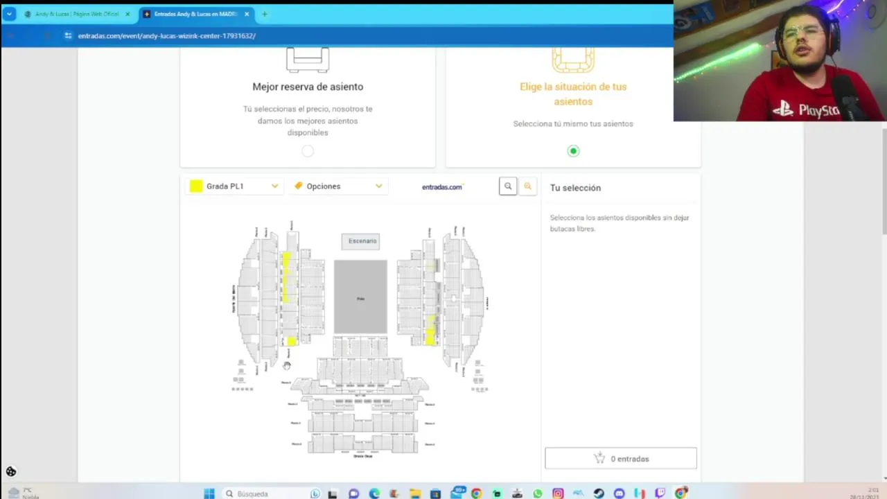Open Steam from the taskbar
The width and height of the screenshot is (887, 499).
[x=599, y=493]
